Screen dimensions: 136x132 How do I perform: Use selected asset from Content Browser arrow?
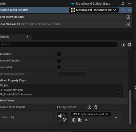(74, 120)
